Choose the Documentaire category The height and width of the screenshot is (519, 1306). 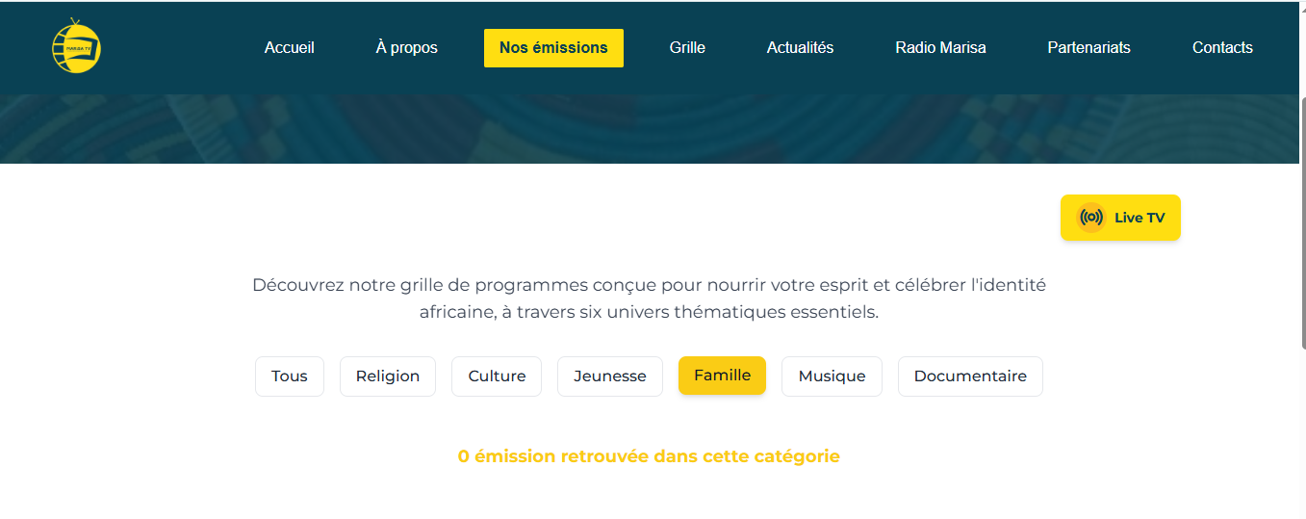(x=970, y=376)
